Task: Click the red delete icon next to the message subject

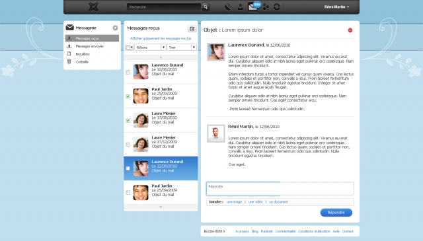Action: (x=350, y=30)
